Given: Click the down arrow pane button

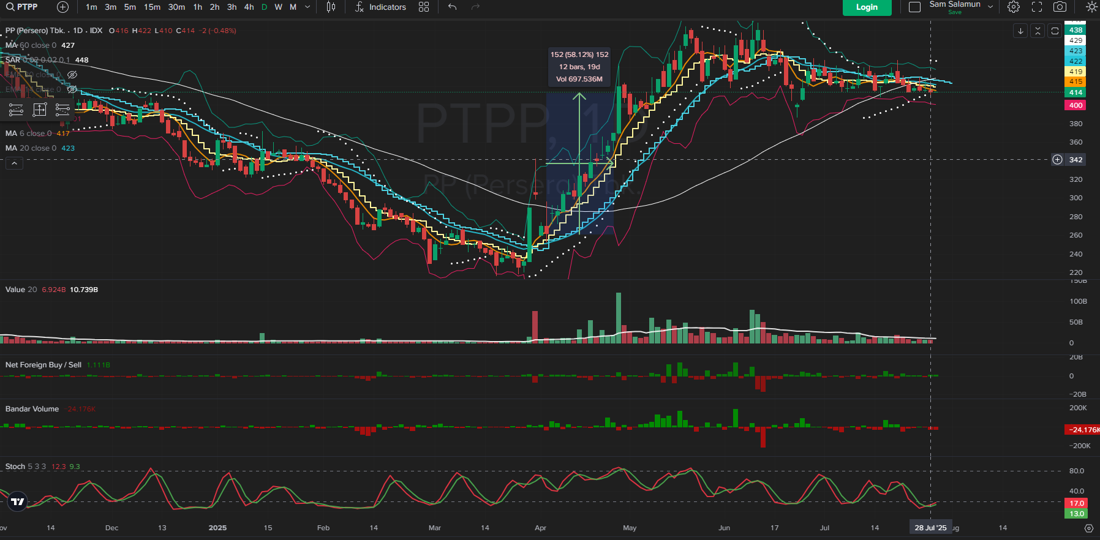Looking at the screenshot, I should (x=1020, y=31).
